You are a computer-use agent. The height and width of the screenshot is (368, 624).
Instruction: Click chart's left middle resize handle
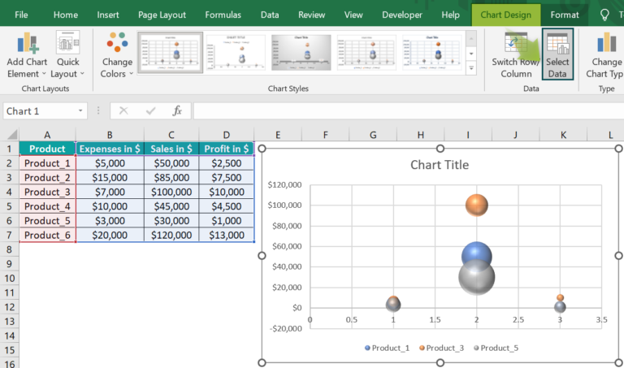point(262,255)
